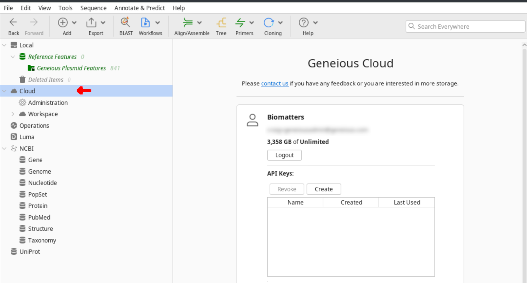Viewport: 527px width, 283px height.
Task: Click the UniProt database icon
Action: (14, 251)
